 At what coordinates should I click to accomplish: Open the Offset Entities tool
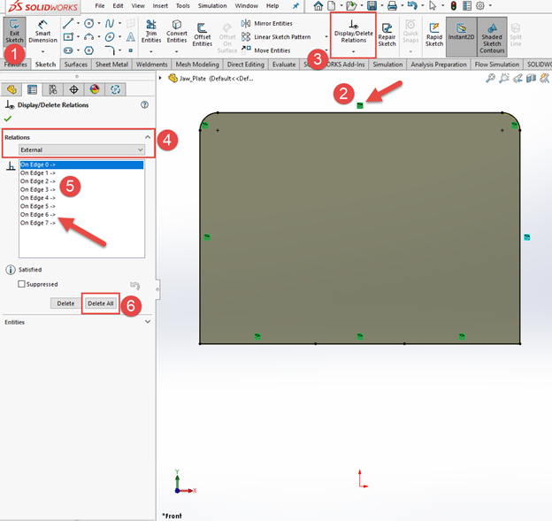[x=202, y=34]
